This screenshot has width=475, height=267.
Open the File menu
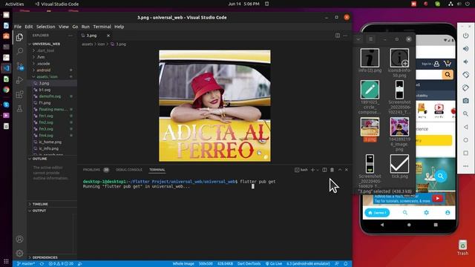pyautogui.click(x=18, y=27)
